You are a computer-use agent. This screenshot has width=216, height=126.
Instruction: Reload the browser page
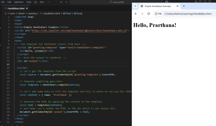(148, 13)
